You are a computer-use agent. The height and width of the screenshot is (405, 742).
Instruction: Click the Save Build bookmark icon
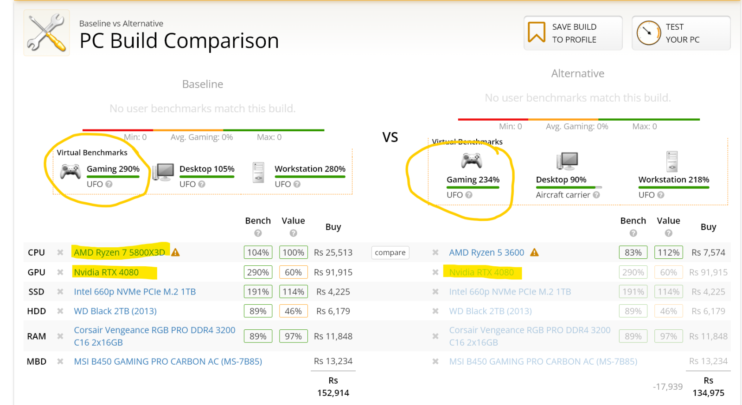point(537,32)
